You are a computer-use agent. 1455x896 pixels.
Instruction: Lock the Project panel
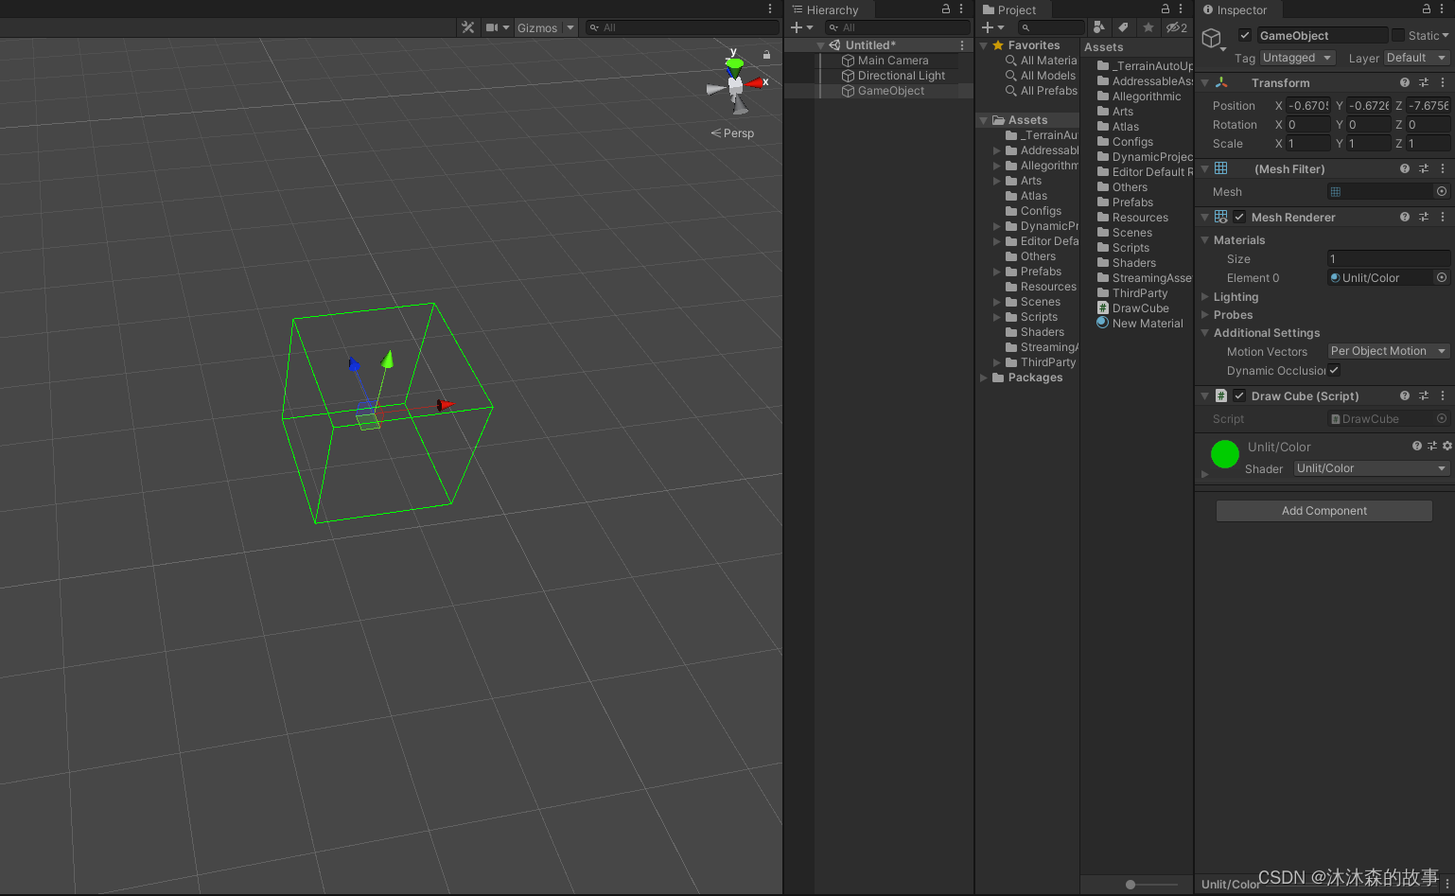click(1166, 9)
